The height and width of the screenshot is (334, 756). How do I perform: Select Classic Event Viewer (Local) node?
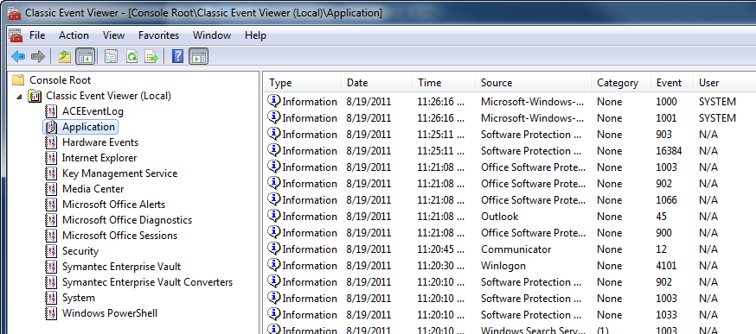pos(108,96)
